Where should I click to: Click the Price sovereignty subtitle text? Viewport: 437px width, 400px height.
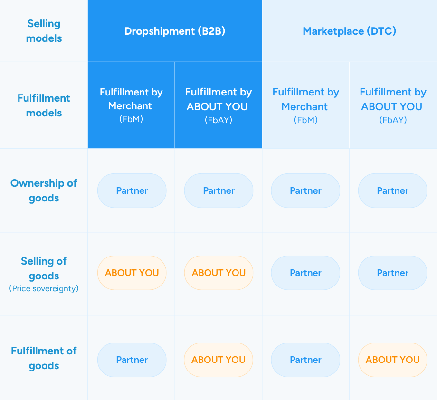(x=44, y=288)
